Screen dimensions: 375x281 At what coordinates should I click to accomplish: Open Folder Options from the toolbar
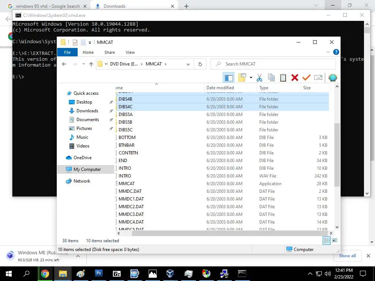[242, 78]
